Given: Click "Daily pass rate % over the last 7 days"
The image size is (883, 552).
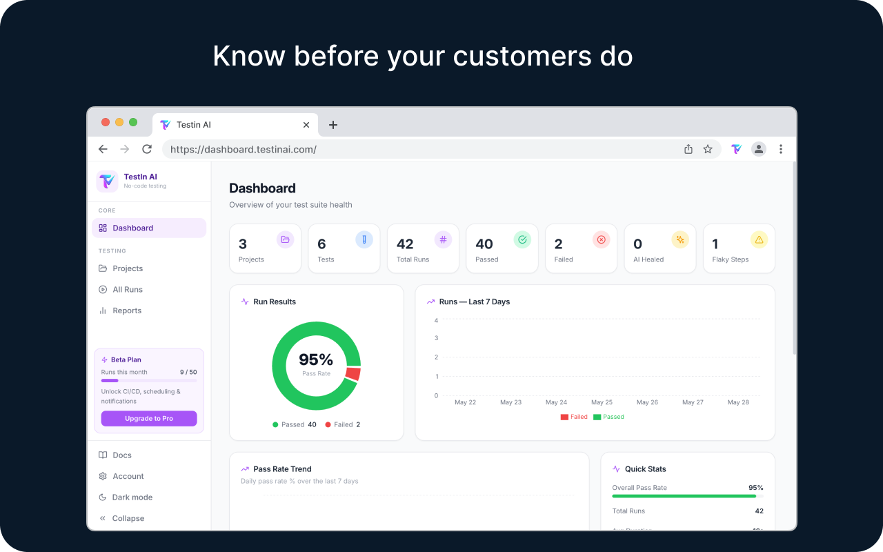Looking at the screenshot, I should 299,482.
